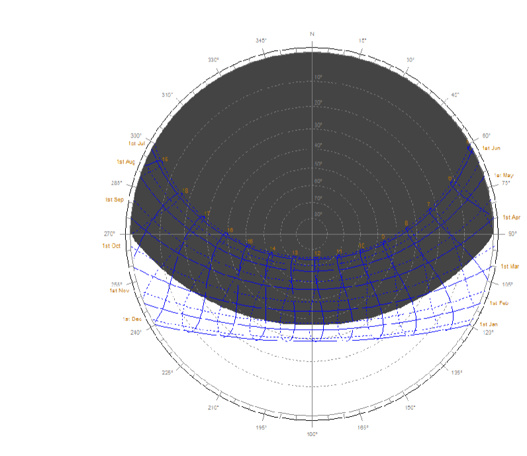Click the 1st Dec date label
Screen dimensions: 527x456
[132, 319]
